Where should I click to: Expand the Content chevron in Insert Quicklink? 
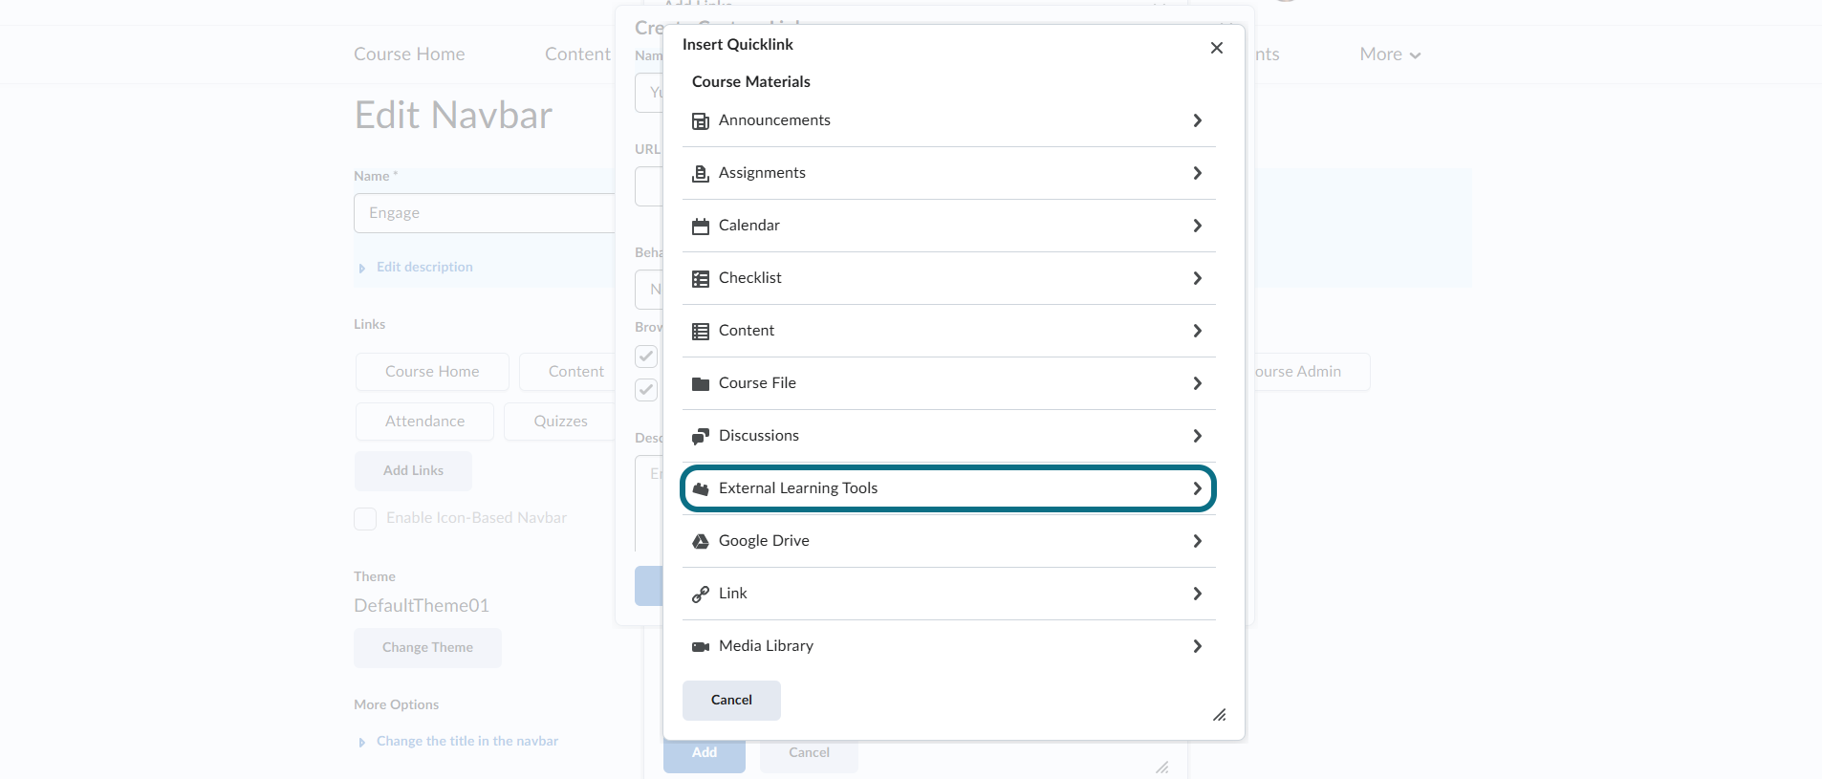click(x=1197, y=331)
